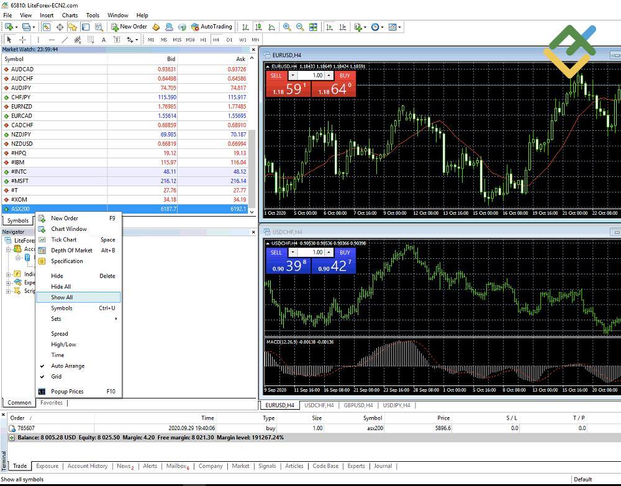The height and width of the screenshot is (486, 621).
Task: Click the Text label tool icon
Action: (x=117, y=40)
